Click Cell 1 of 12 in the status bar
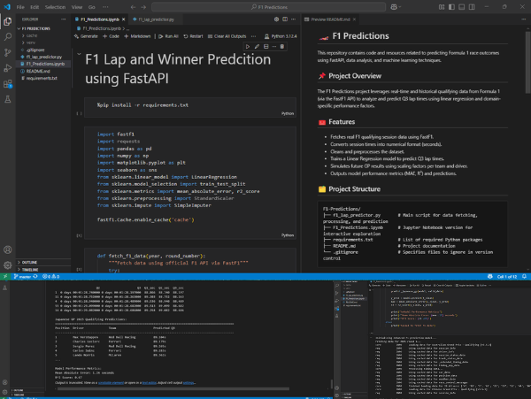Viewport: 531px width, 399px height. click(x=506, y=277)
